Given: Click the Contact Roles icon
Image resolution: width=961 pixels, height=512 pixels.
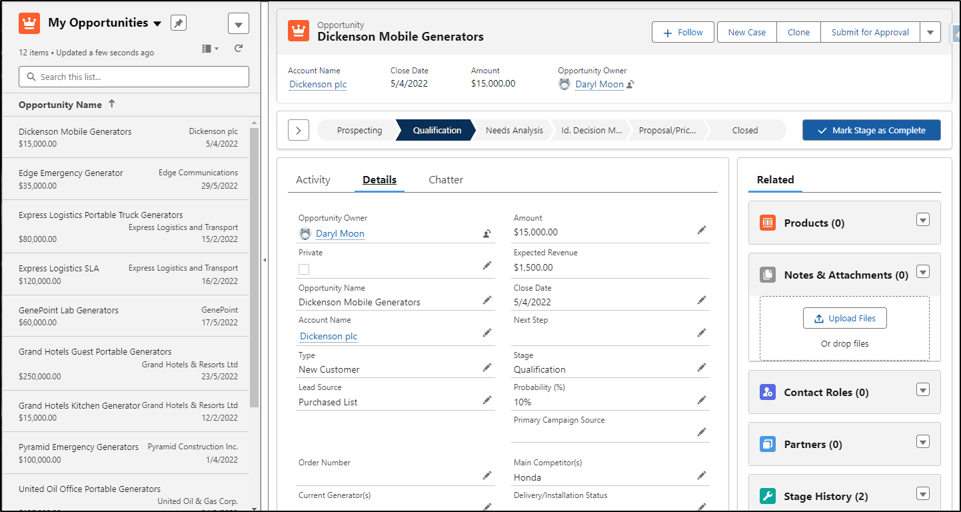Looking at the screenshot, I should [x=768, y=392].
